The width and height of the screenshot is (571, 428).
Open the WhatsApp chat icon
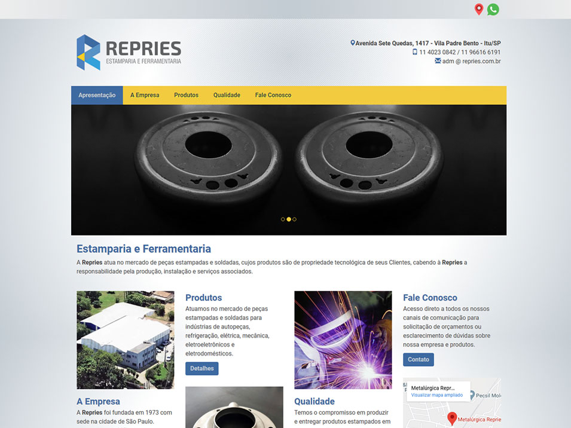tap(493, 10)
